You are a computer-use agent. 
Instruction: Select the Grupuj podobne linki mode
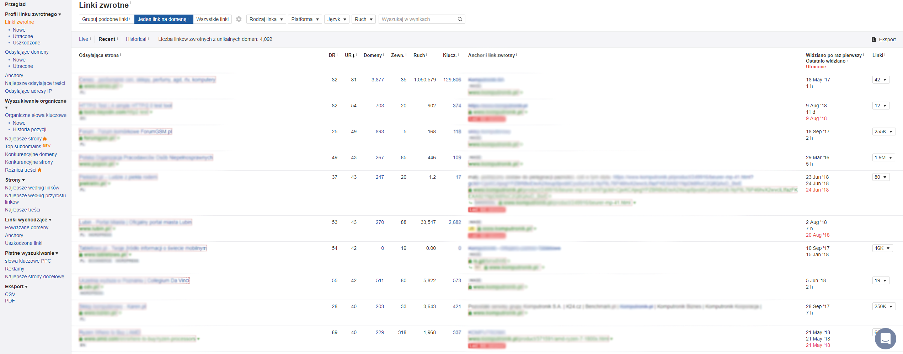[x=106, y=19]
